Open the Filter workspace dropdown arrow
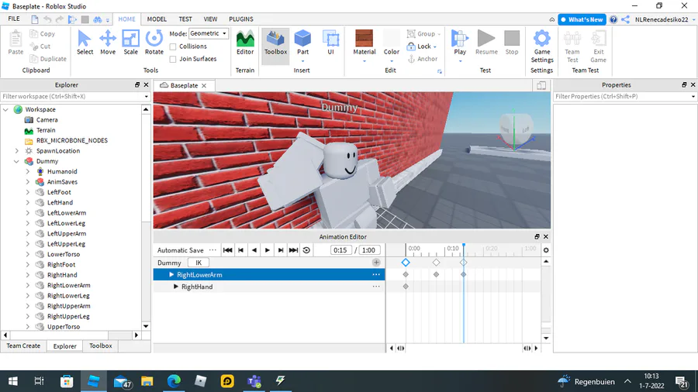This screenshot has width=698, height=392. pos(146,96)
